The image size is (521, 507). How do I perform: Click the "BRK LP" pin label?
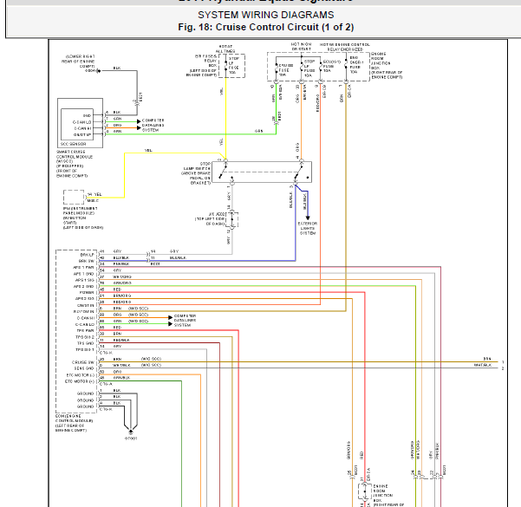click(87, 255)
